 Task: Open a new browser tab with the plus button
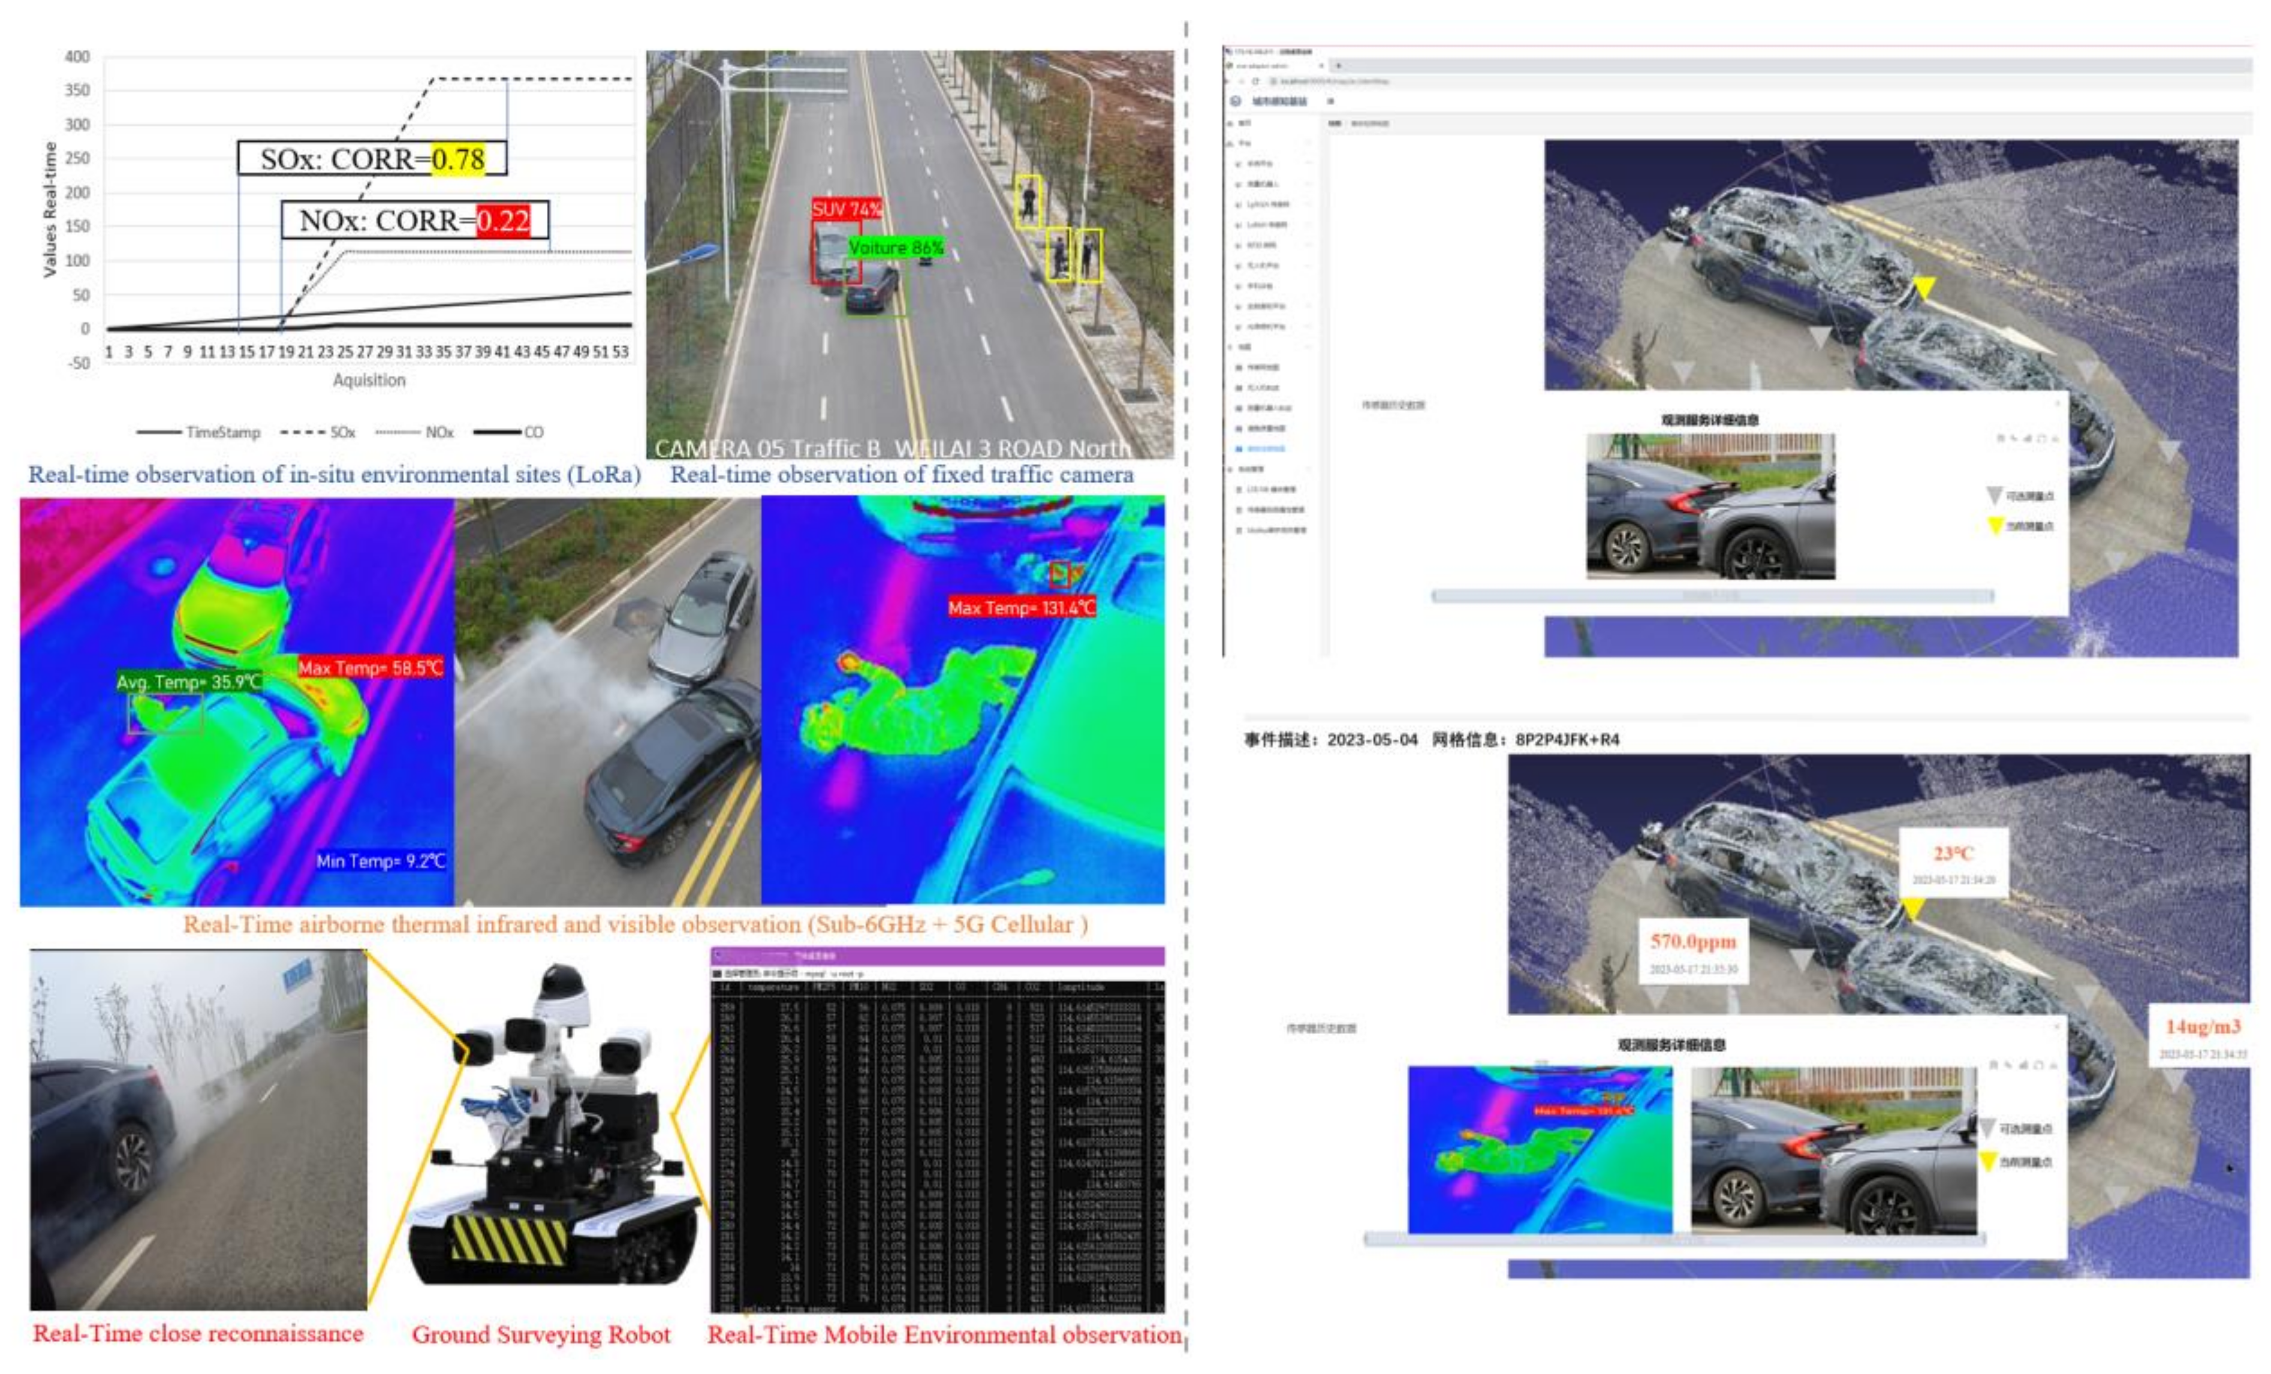point(1338,67)
